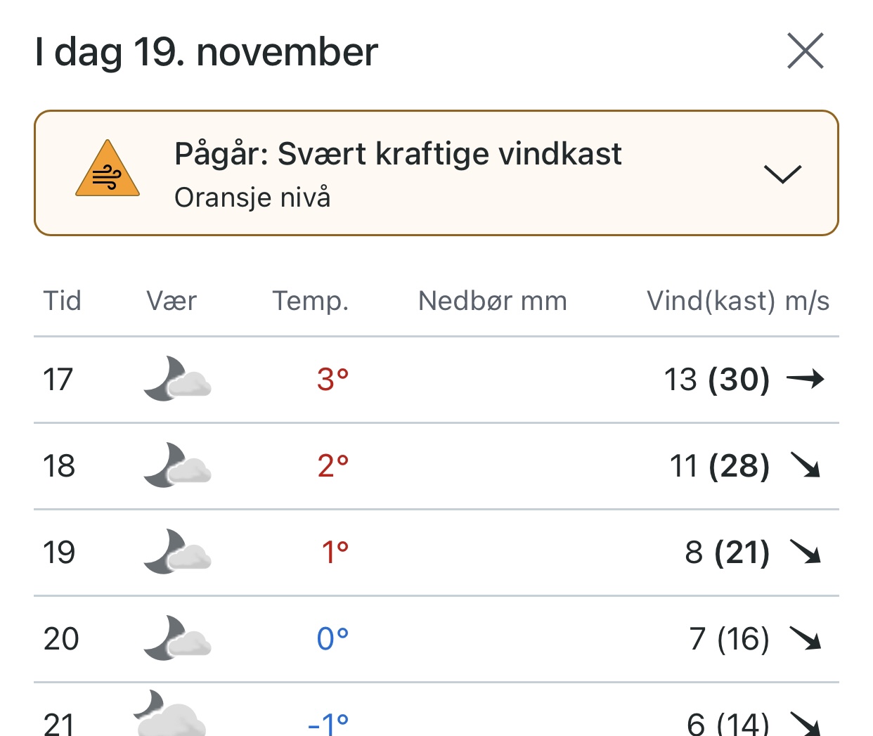Click the weather icon for hour 17
Viewport: 873px width, 736px height.
pyautogui.click(x=177, y=379)
